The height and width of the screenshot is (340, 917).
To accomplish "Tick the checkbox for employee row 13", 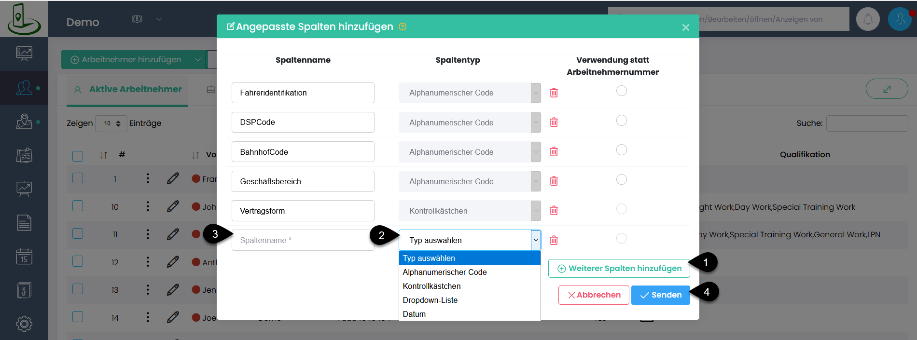I will tap(78, 289).
